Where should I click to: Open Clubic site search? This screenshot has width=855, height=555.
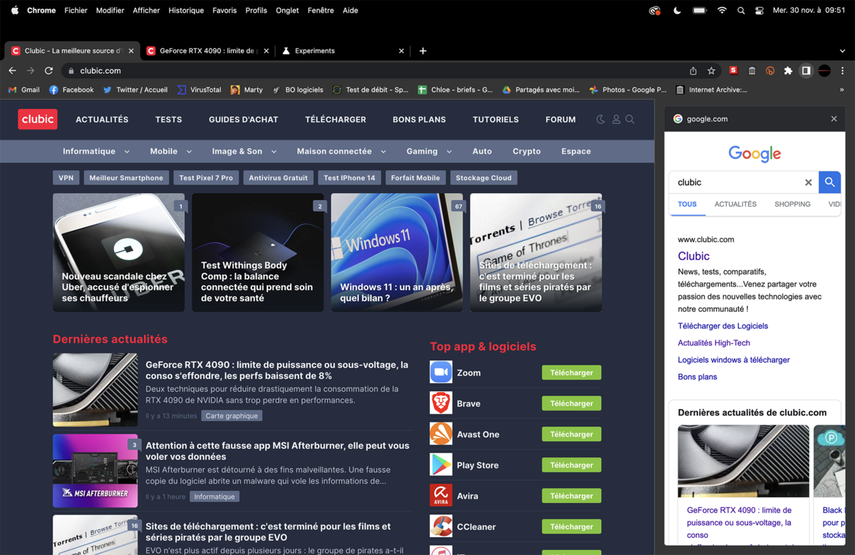(x=630, y=120)
